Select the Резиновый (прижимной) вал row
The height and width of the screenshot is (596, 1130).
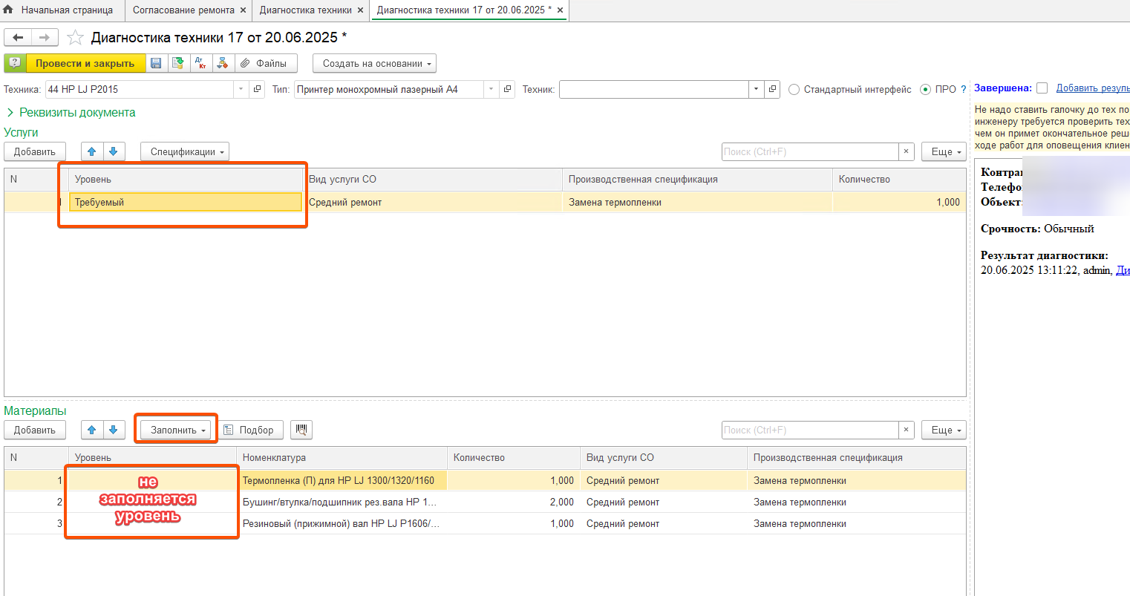485,524
